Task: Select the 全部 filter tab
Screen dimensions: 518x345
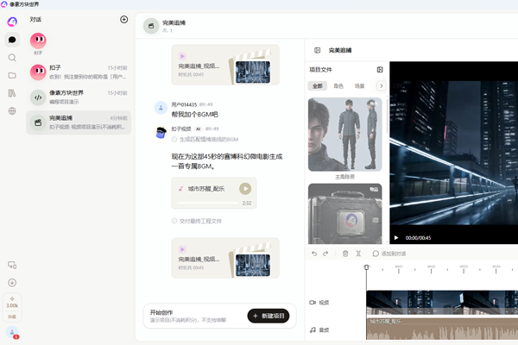Action: click(318, 86)
